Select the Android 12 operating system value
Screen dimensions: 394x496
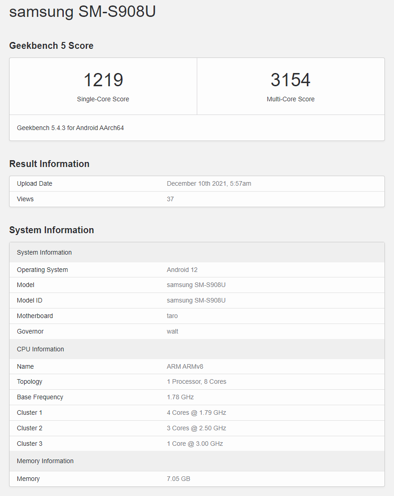[x=182, y=270]
